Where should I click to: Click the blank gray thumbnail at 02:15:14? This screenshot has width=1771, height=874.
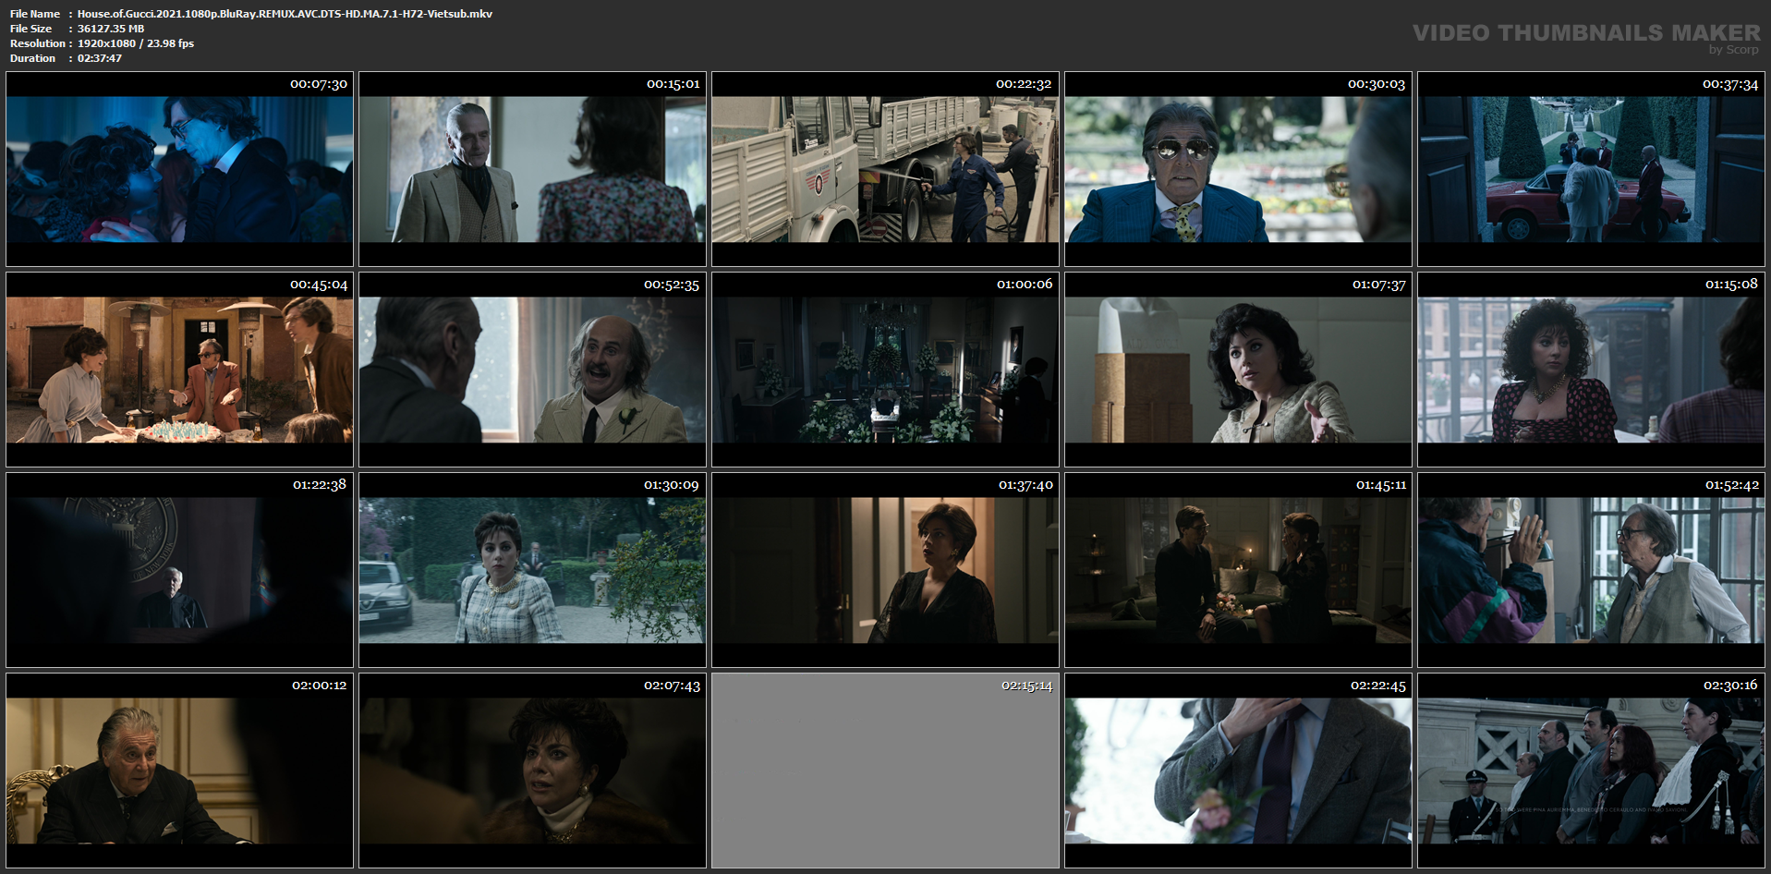[x=885, y=771]
